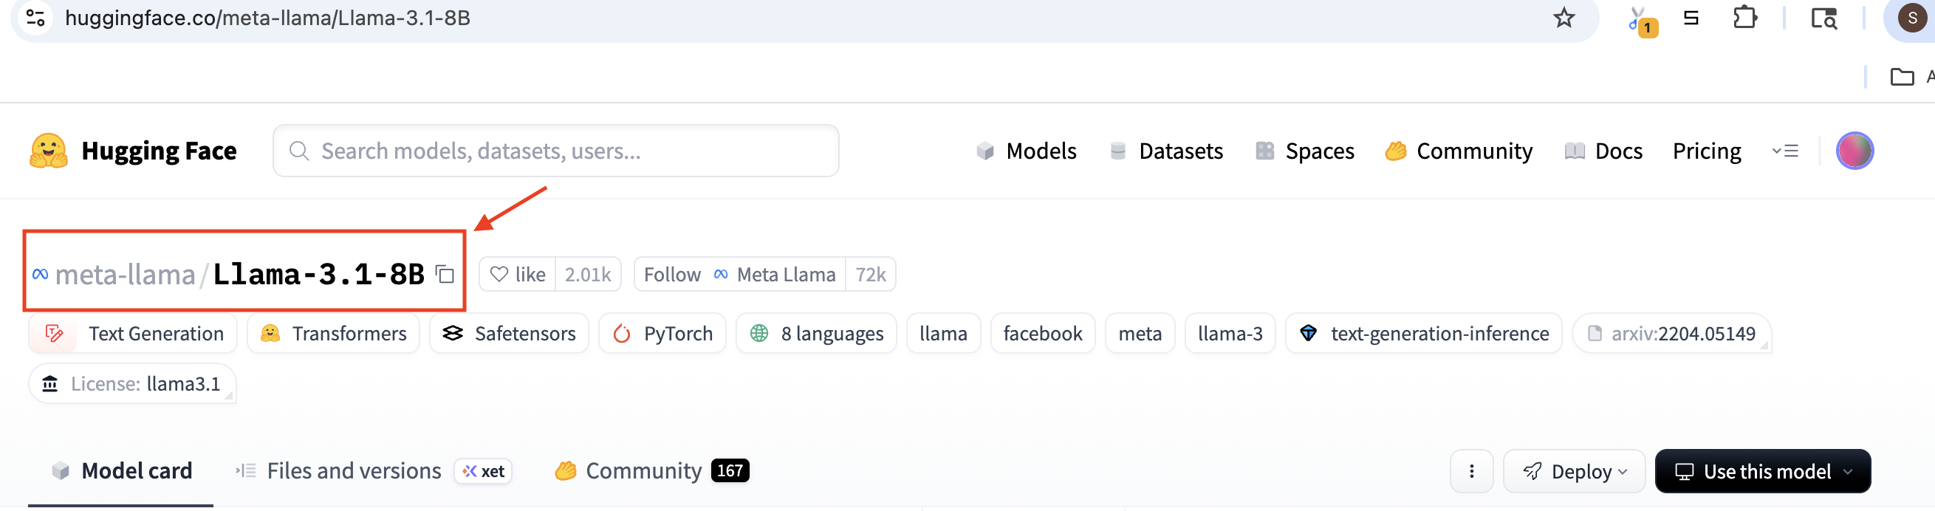
Task: Filter by PyTorch tag
Action: 662,333
